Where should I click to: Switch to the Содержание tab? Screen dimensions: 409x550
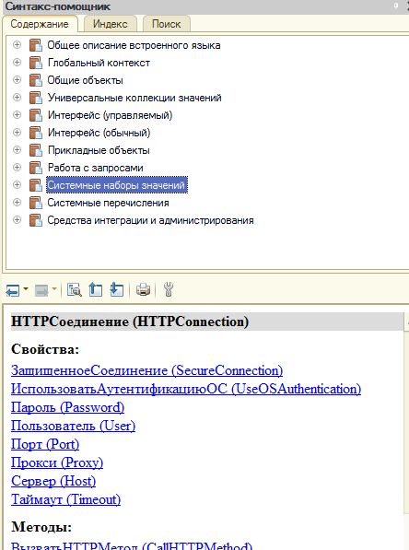pyautogui.click(x=40, y=24)
